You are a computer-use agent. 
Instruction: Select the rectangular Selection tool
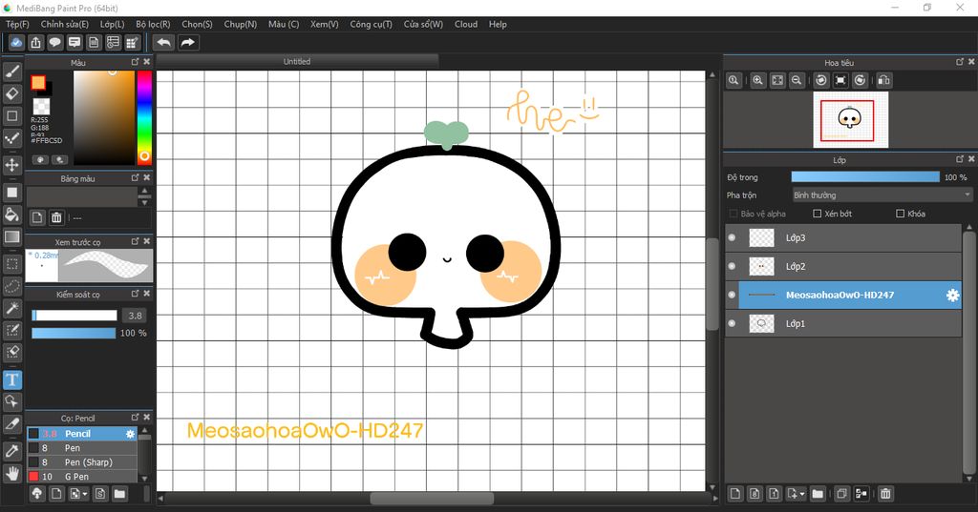[11, 264]
